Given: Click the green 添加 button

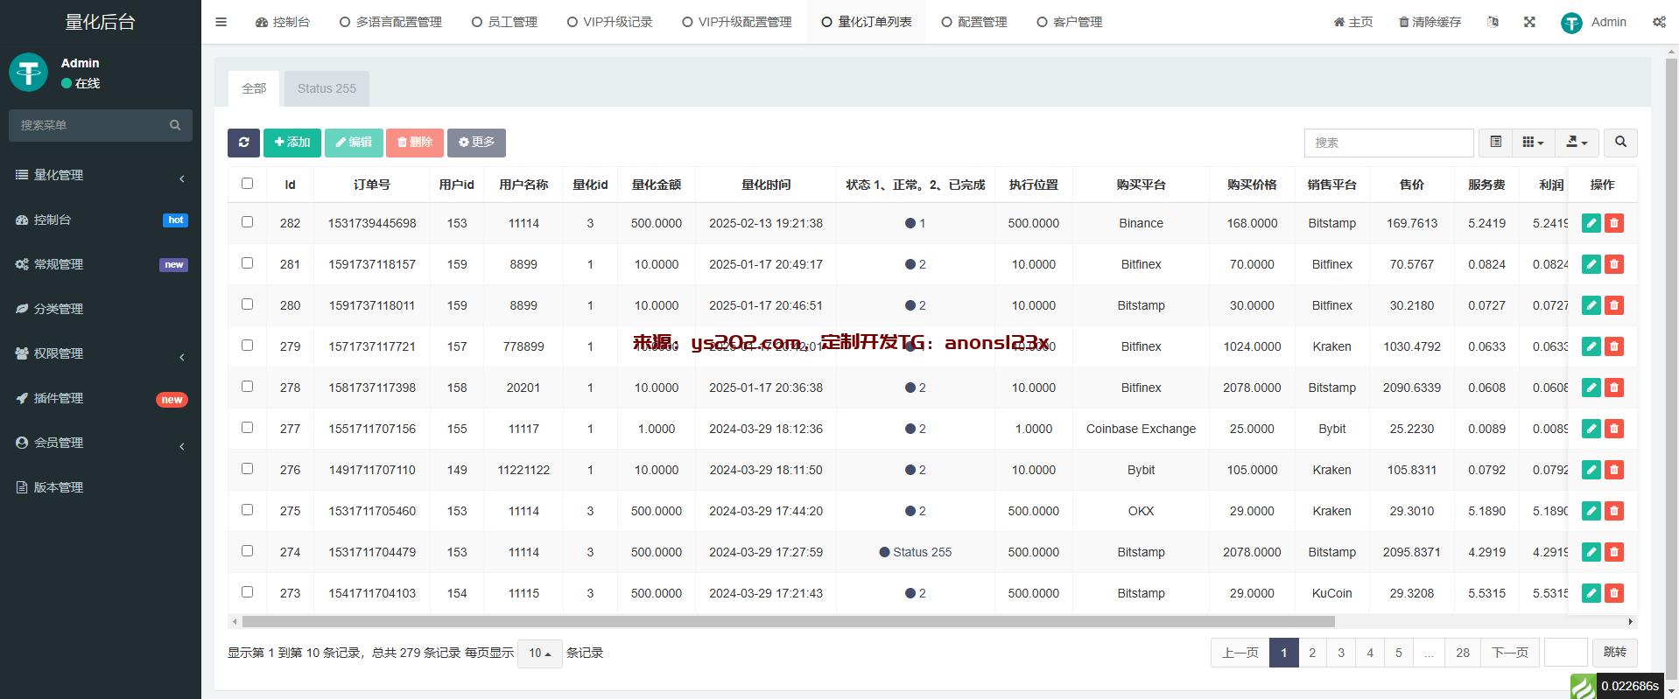Looking at the screenshot, I should pos(292,143).
